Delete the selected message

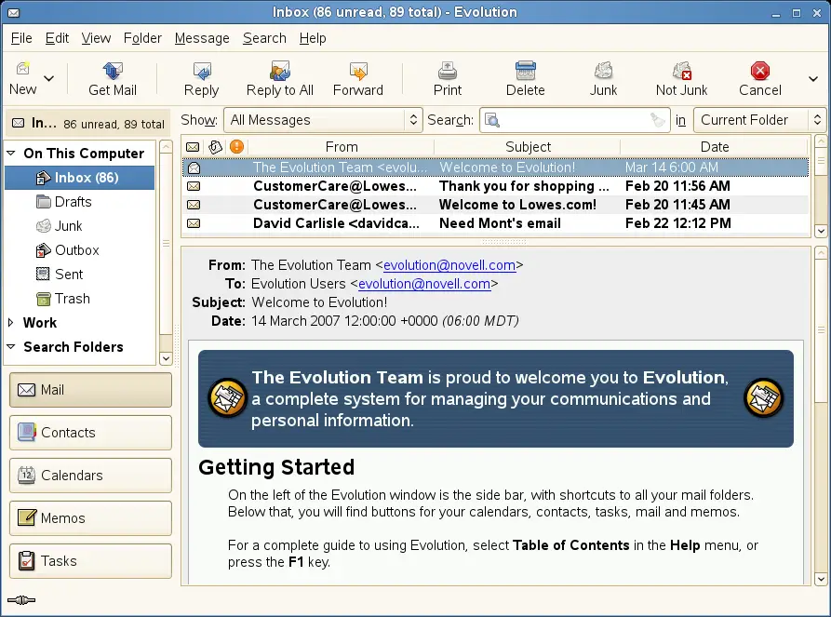tap(526, 72)
